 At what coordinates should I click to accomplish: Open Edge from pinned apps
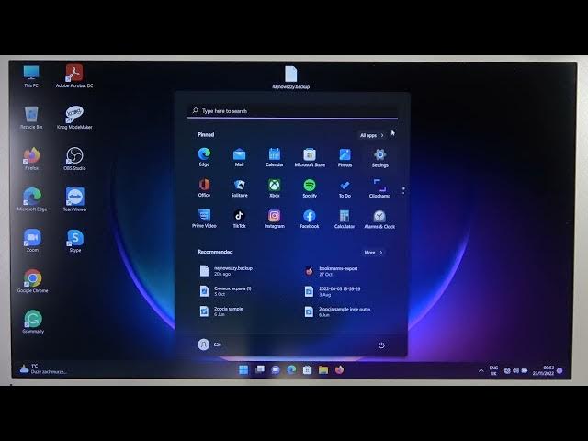tap(204, 157)
